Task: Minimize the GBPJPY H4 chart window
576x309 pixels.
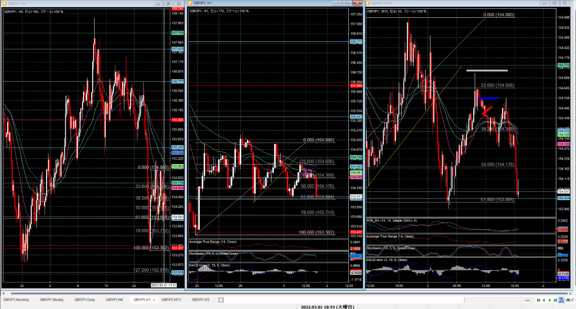Action: [159, 3]
